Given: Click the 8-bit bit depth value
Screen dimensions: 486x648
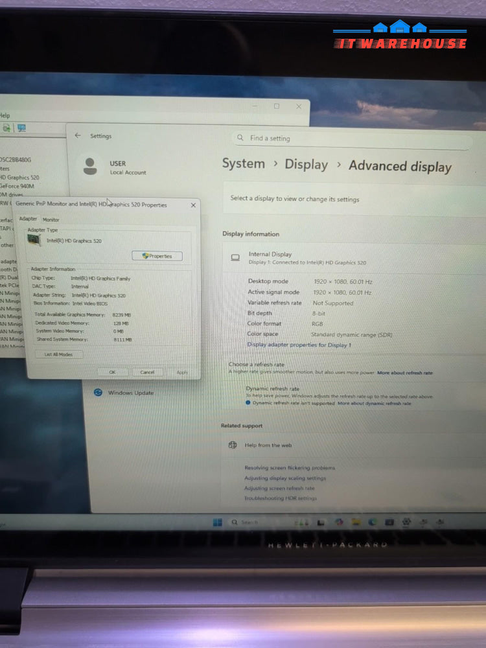Looking at the screenshot, I should (x=319, y=313).
